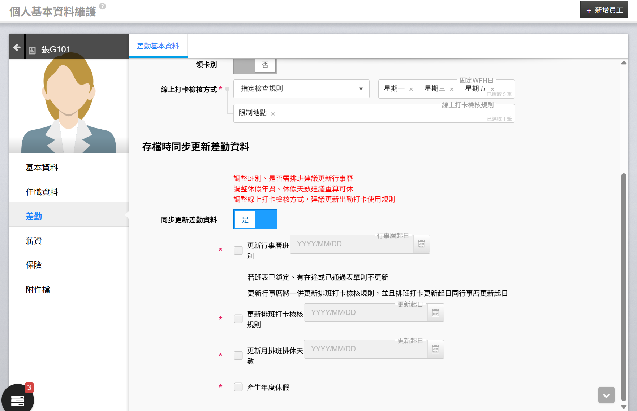
Task: Check the 更新行事曆班別 checkbox
Action: (238, 250)
